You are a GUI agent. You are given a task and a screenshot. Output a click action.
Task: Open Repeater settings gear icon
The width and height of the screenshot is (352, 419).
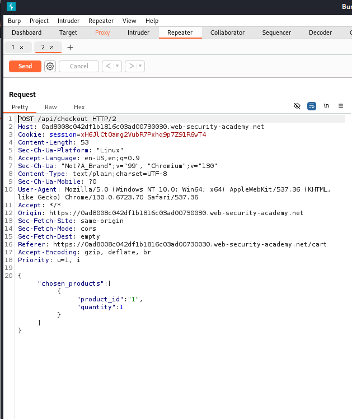click(x=50, y=66)
